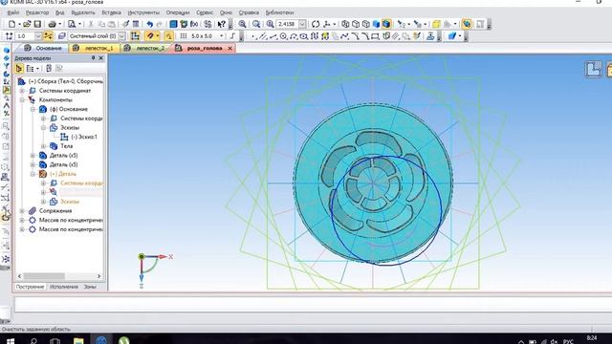Select the second 'Деталь (x5)' tree item
The width and height of the screenshot is (612, 344).
[64, 164]
